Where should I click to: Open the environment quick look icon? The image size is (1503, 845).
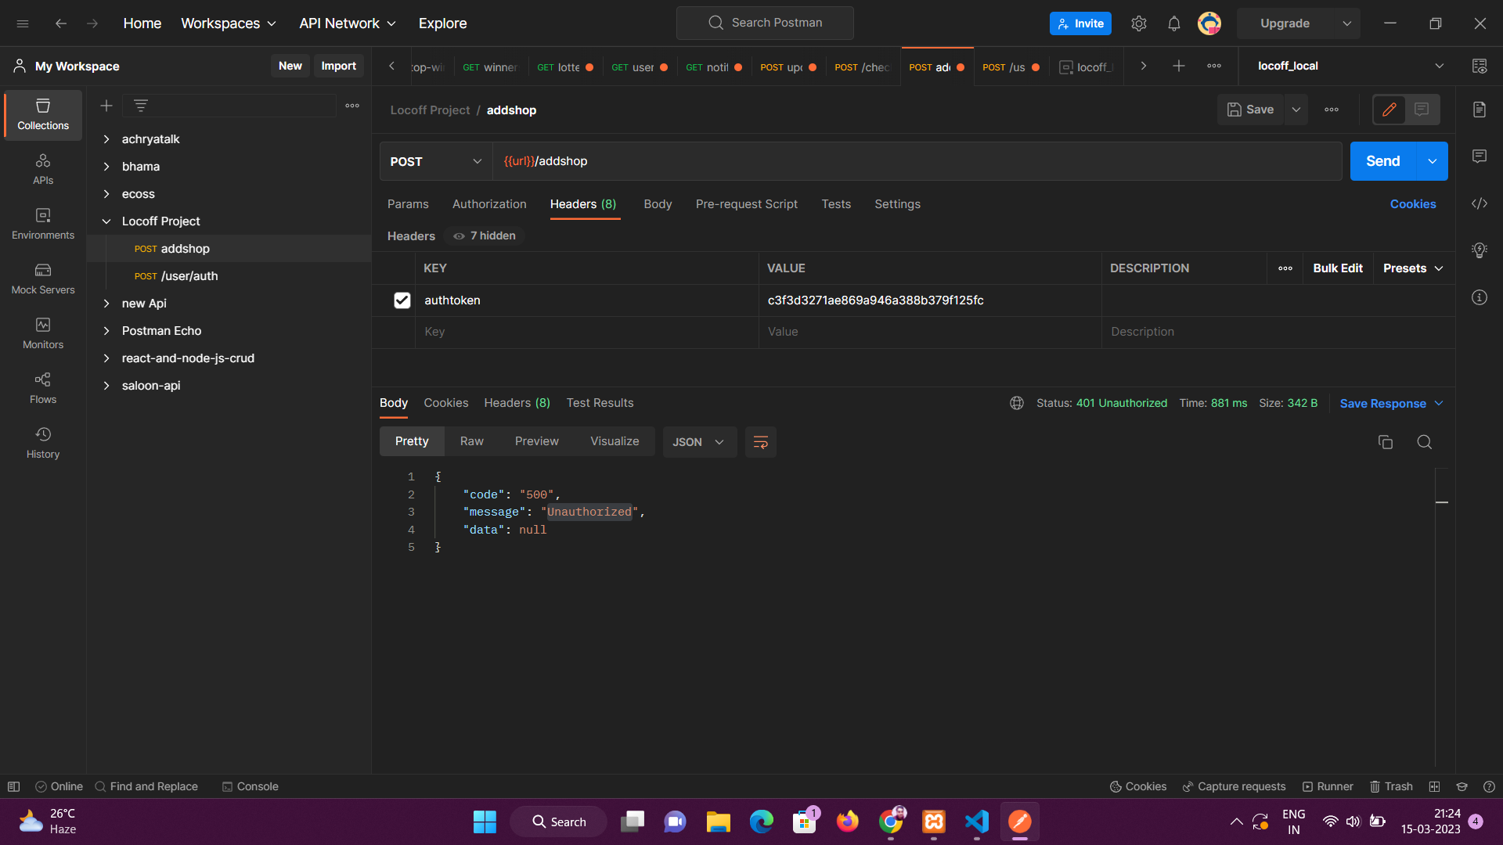[x=1480, y=67]
